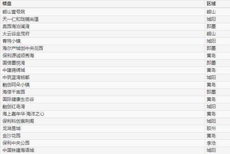Click the 天一仁和珑樾尚璟 property cell

coord(20,19)
